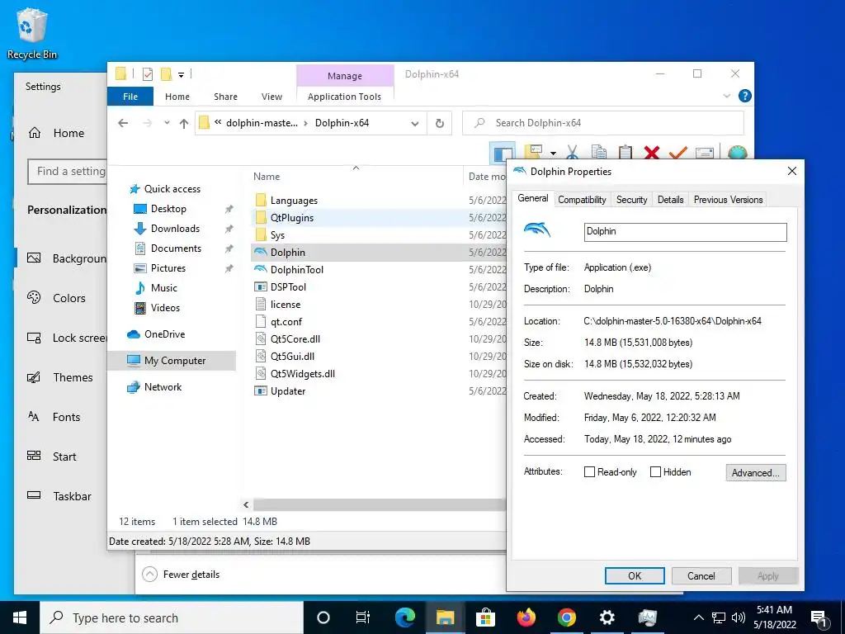Click the Search Dolphin-x64 box

pos(603,123)
